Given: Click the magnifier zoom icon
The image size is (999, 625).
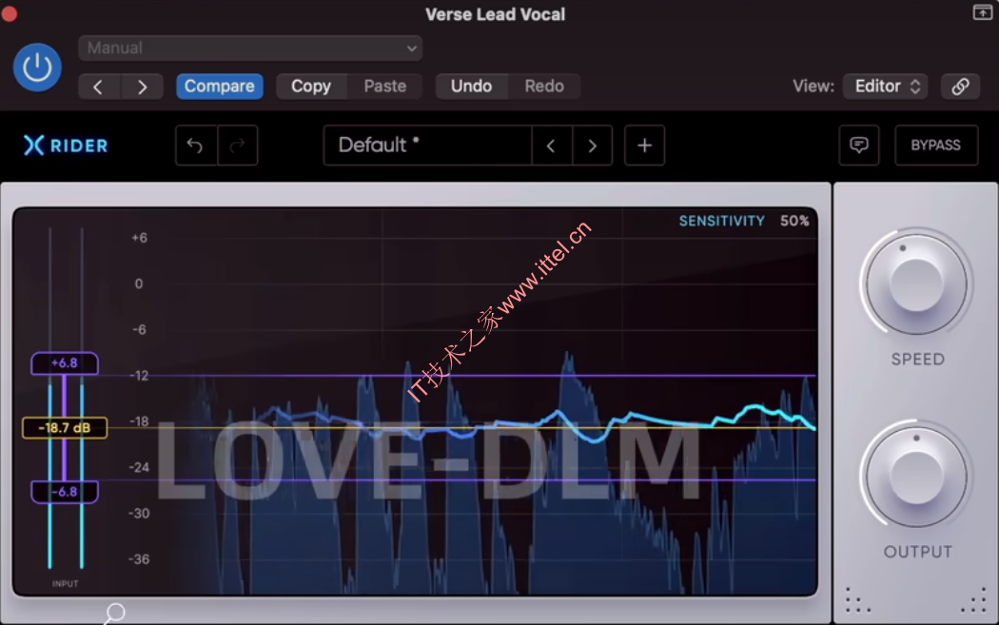Looking at the screenshot, I should pos(115,614).
